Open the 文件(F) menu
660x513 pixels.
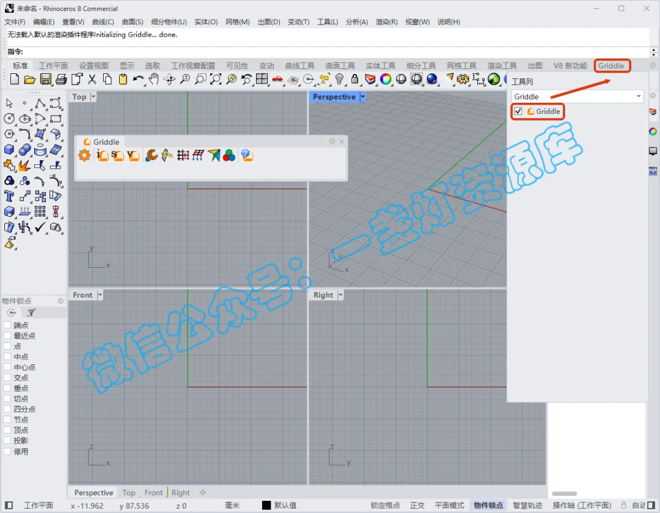(x=15, y=22)
